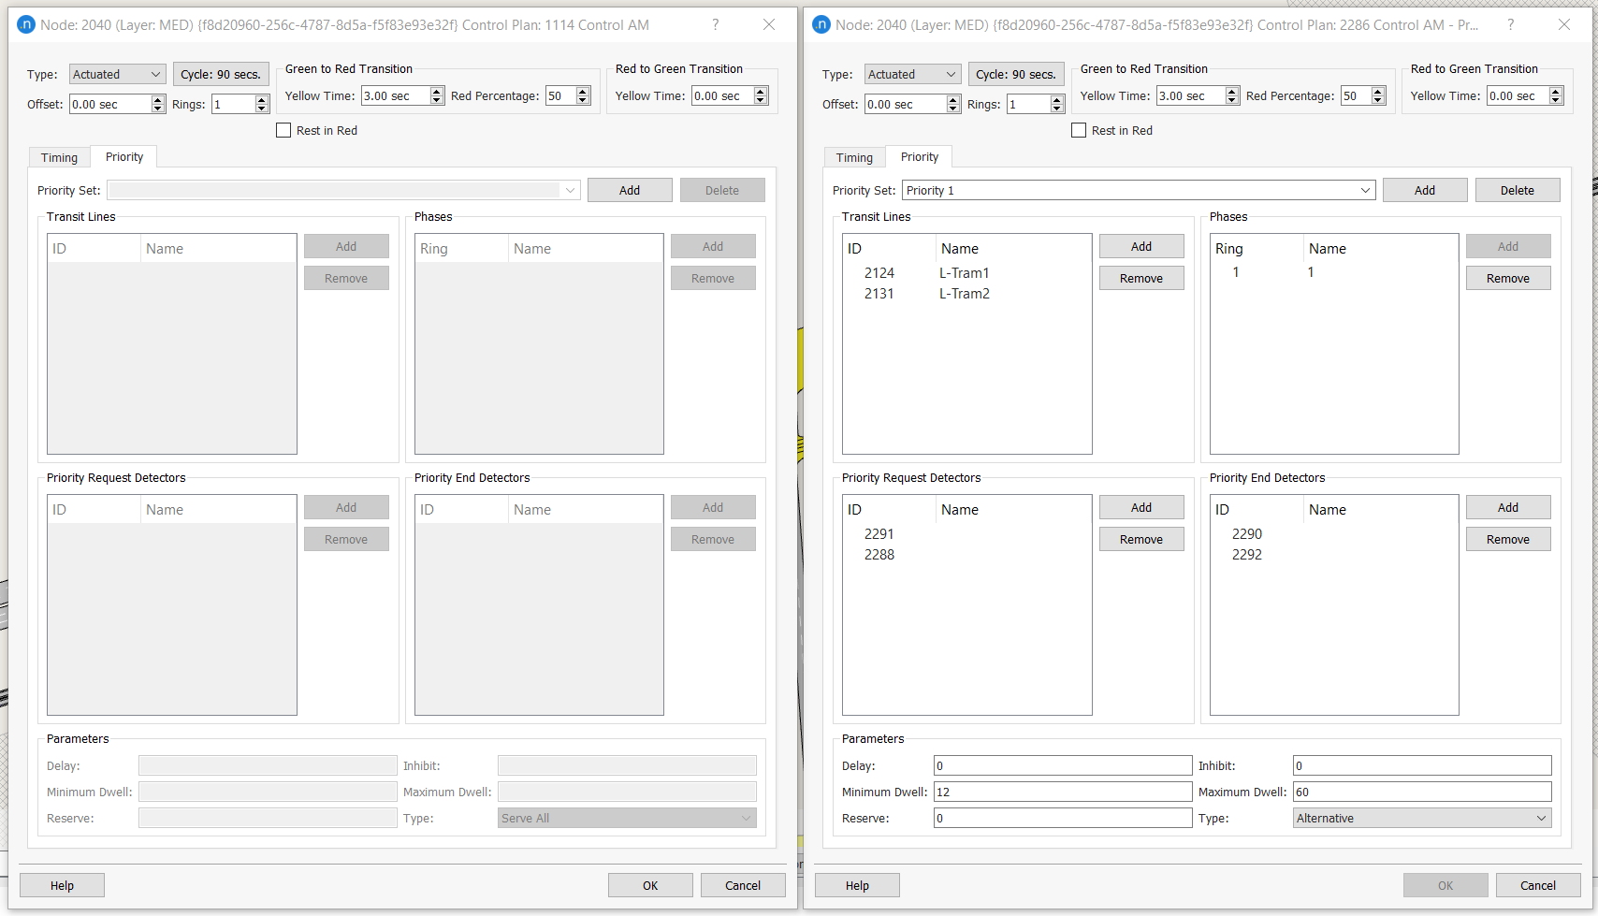Click Cycle: 90 secs. button in left dialog
Viewport: 1598px width, 916px height.
coord(221,75)
